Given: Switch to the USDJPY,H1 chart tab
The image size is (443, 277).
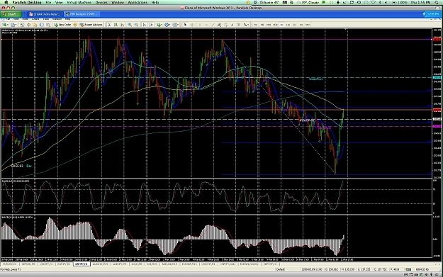Looking at the screenshot, I should tap(46, 264).
